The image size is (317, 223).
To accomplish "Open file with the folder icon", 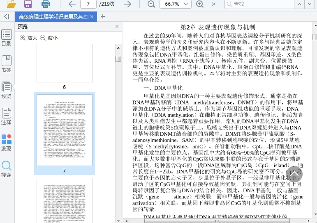I will pos(12,4).
